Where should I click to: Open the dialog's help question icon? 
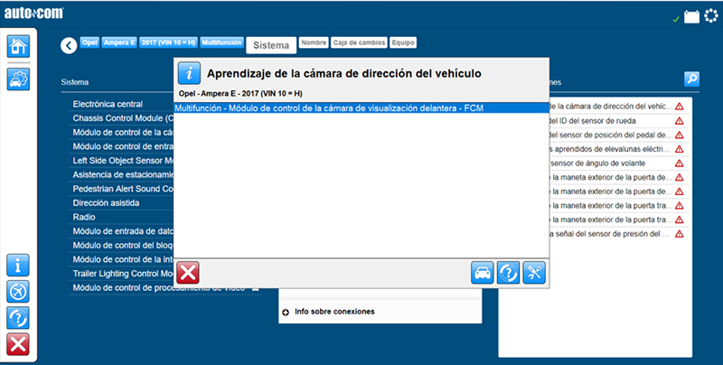(508, 273)
